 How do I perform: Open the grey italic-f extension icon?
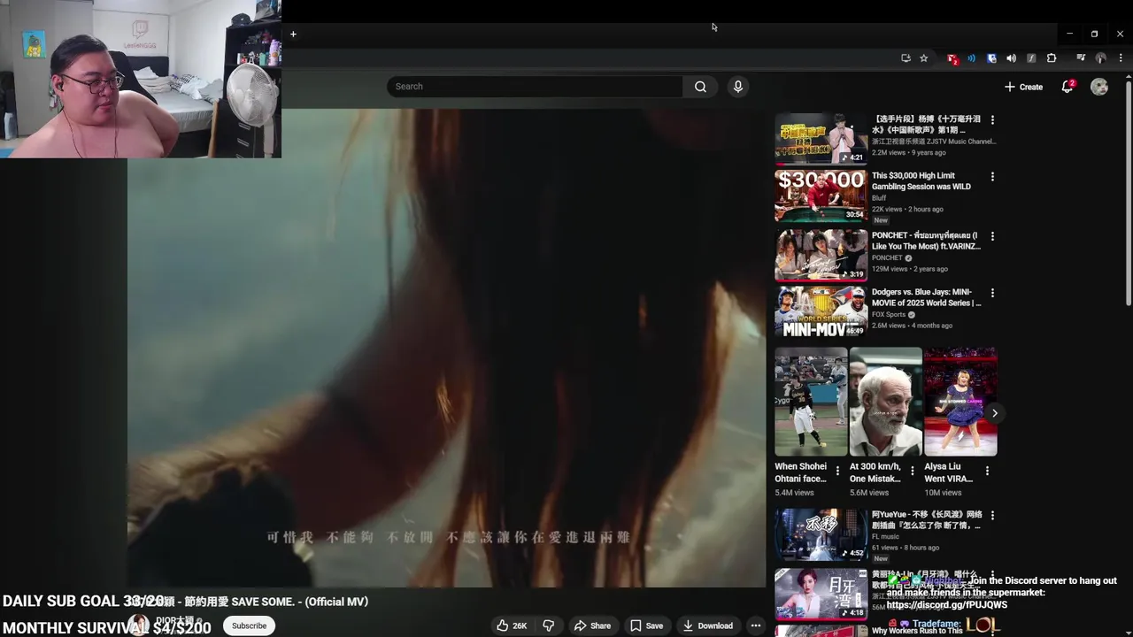1031,58
